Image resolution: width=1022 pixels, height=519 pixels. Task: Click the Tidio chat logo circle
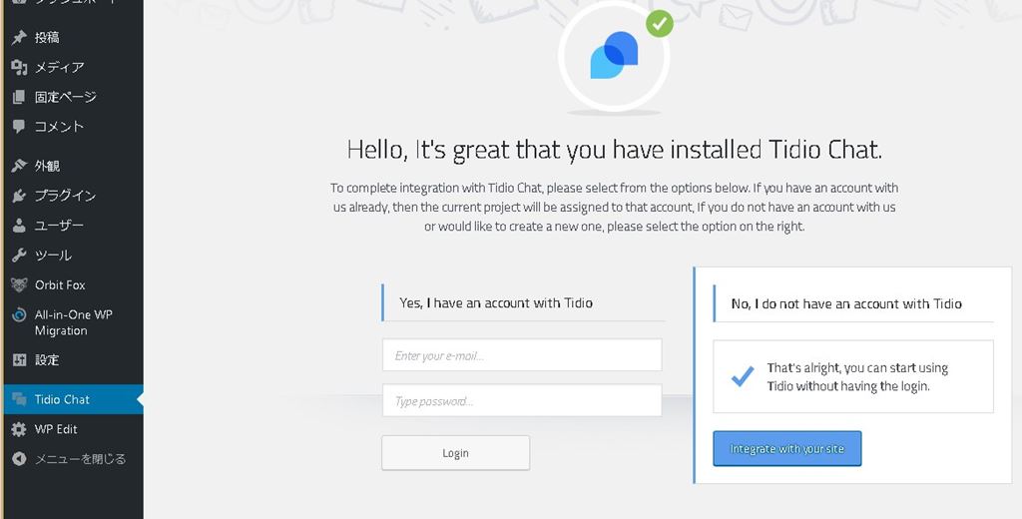(x=614, y=57)
